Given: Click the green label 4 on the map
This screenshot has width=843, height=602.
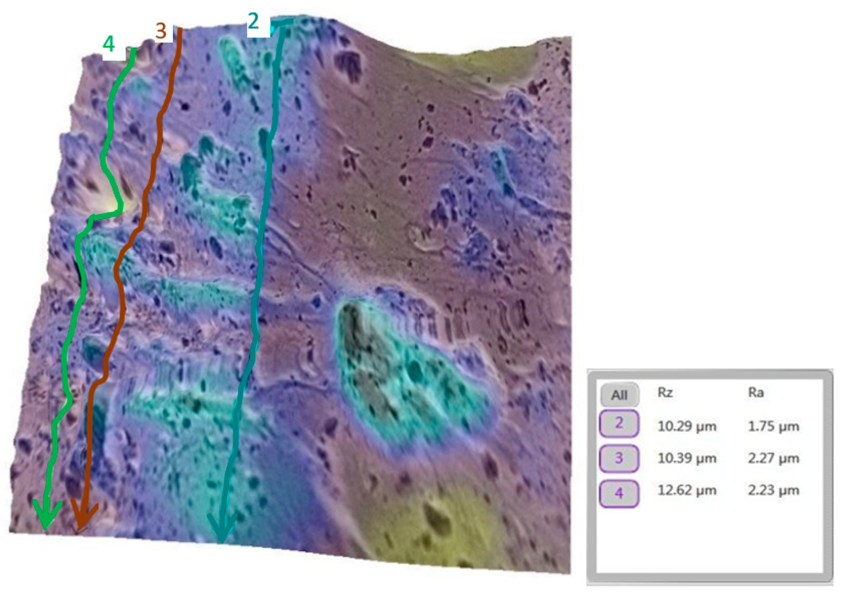Looking at the screenshot, I should point(109,44).
